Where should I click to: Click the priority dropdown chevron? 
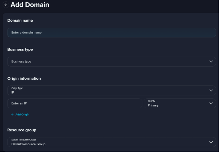(x=211, y=103)
